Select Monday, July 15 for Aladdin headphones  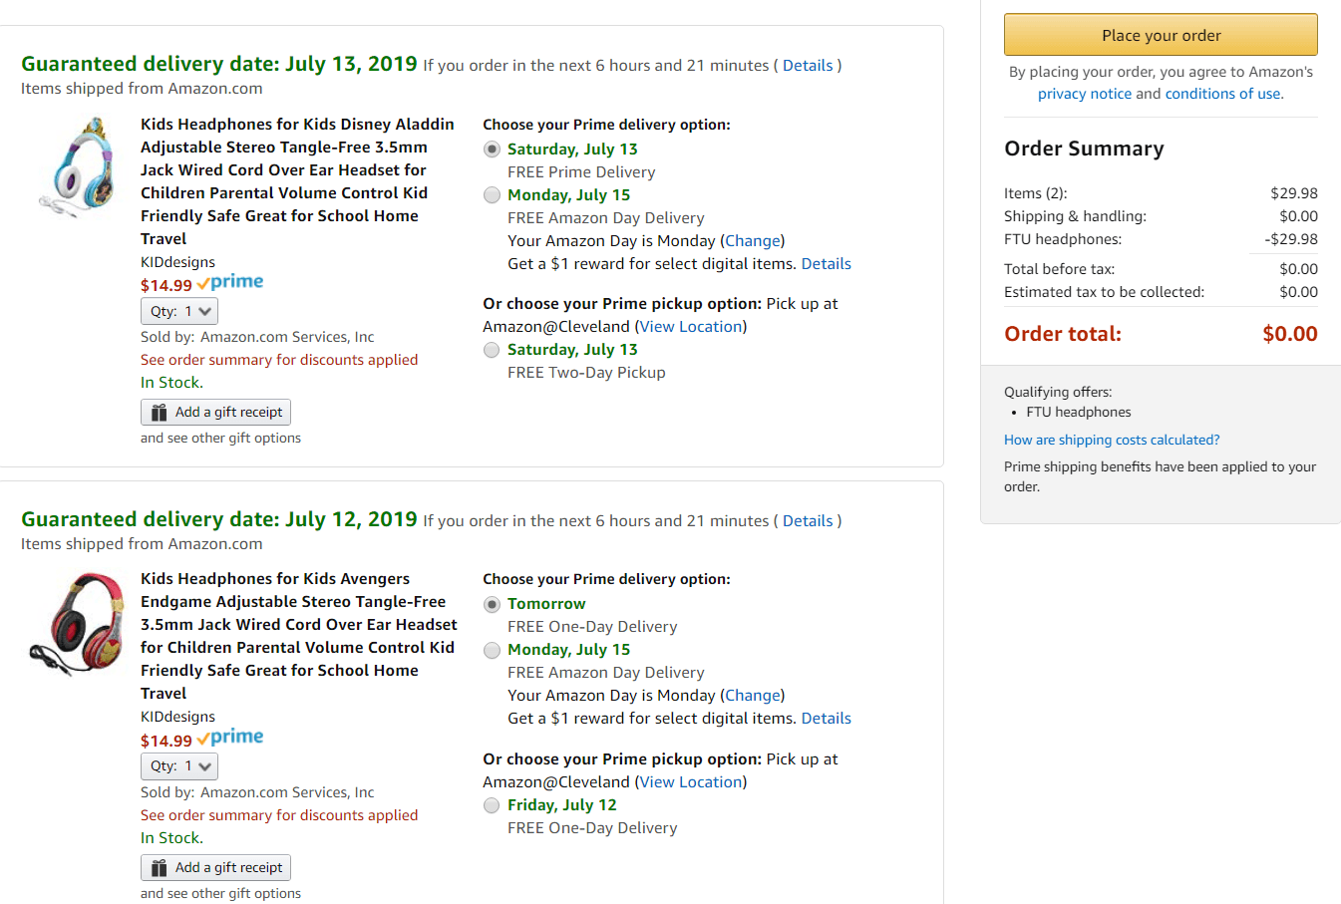tap(492, 195)
